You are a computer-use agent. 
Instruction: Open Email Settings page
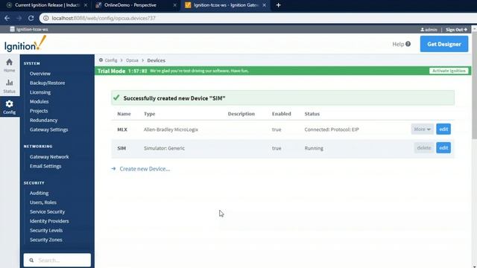[x=45, y=166]
